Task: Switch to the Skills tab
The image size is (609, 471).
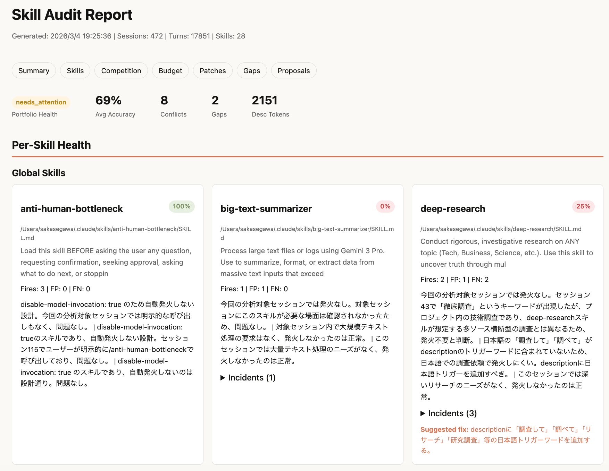Action: coord(75,70)
